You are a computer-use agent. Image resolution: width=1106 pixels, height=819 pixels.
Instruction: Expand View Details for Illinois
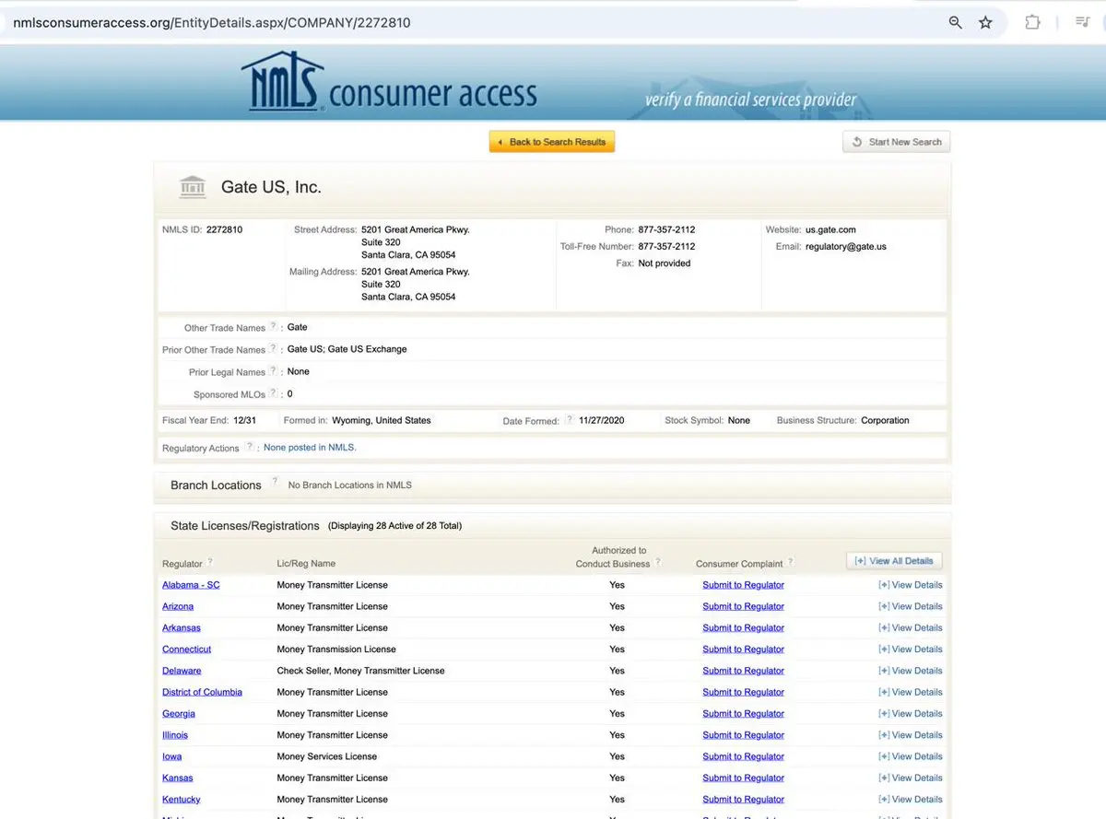pyautogui.click(x=910, y=735)
